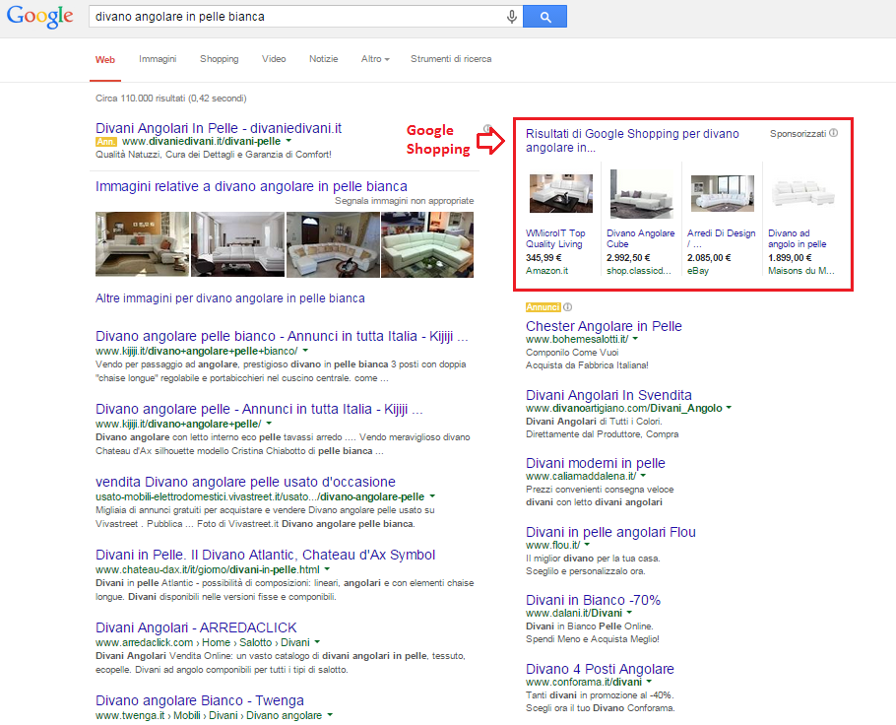Open the Chester Angolare in Pelle ad
The image size is (896, 725).
[604, 326]
